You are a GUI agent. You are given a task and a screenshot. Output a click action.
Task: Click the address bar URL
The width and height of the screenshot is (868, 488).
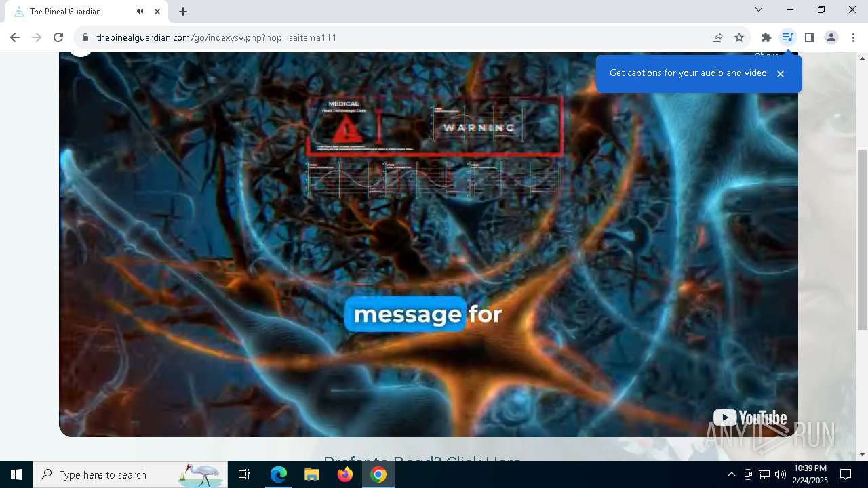[x=216, y=37]
